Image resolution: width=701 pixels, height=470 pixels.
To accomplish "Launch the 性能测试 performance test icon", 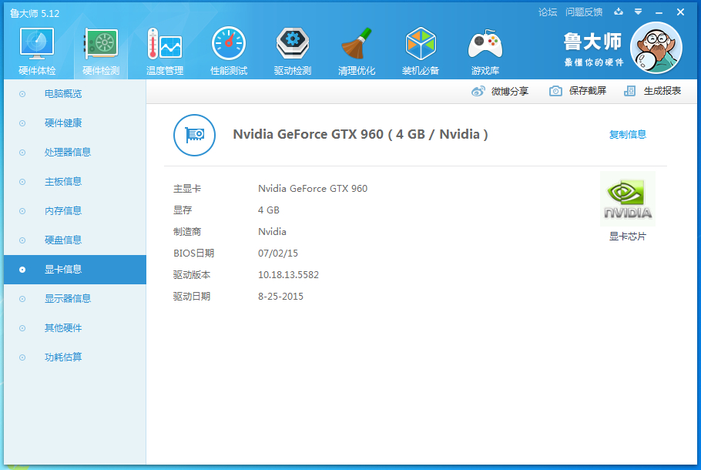I will (x=229, y=43).
